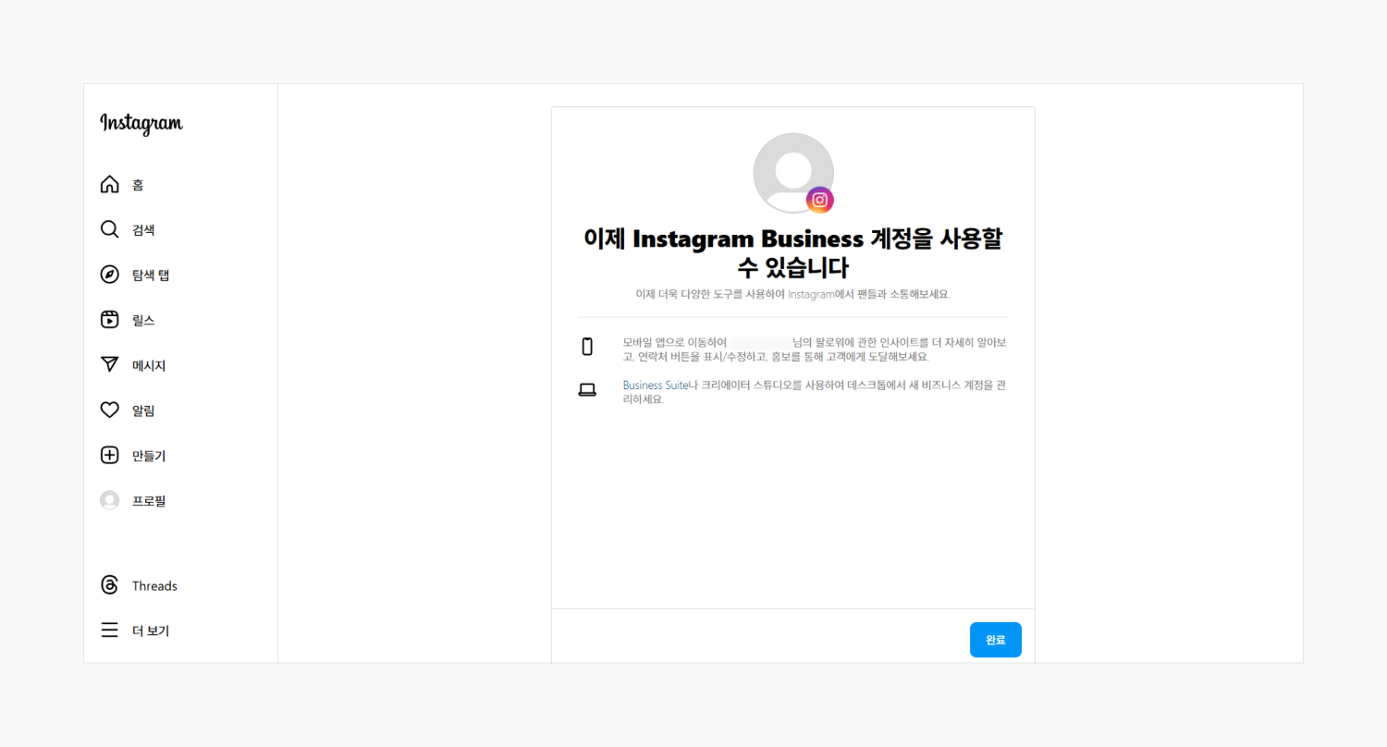Click the create plus icon
The width and height of the screenshot is (1387, 747).
pyautogui.click(x=109, y=455)
